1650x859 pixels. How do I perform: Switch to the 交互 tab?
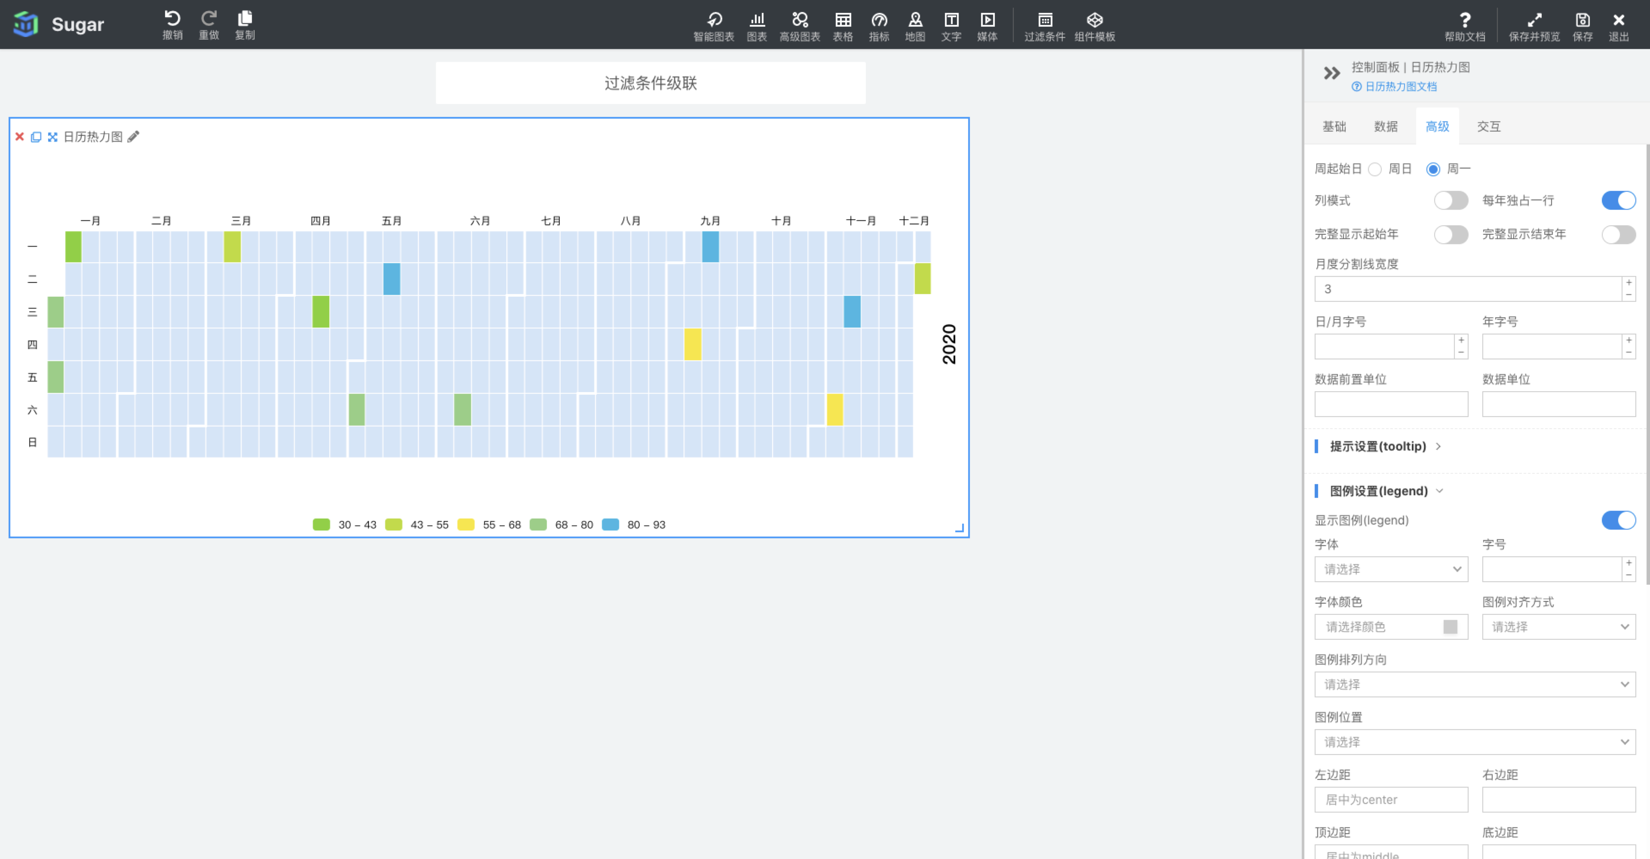pos(1489,127)
